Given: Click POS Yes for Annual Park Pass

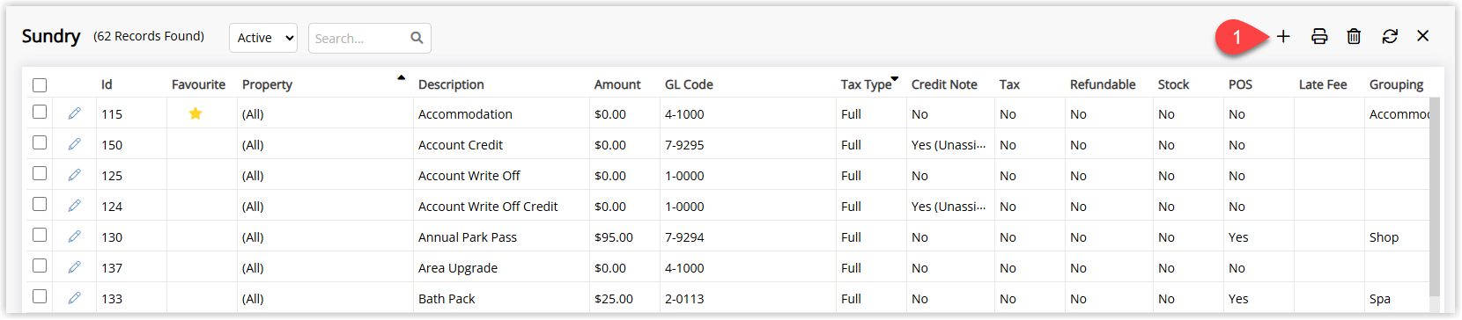Looking at the screenshot, I should (x=1238, y=237).
